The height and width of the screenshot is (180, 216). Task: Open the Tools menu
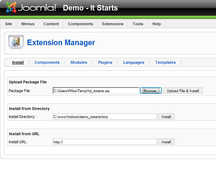[x=138, y=24]
